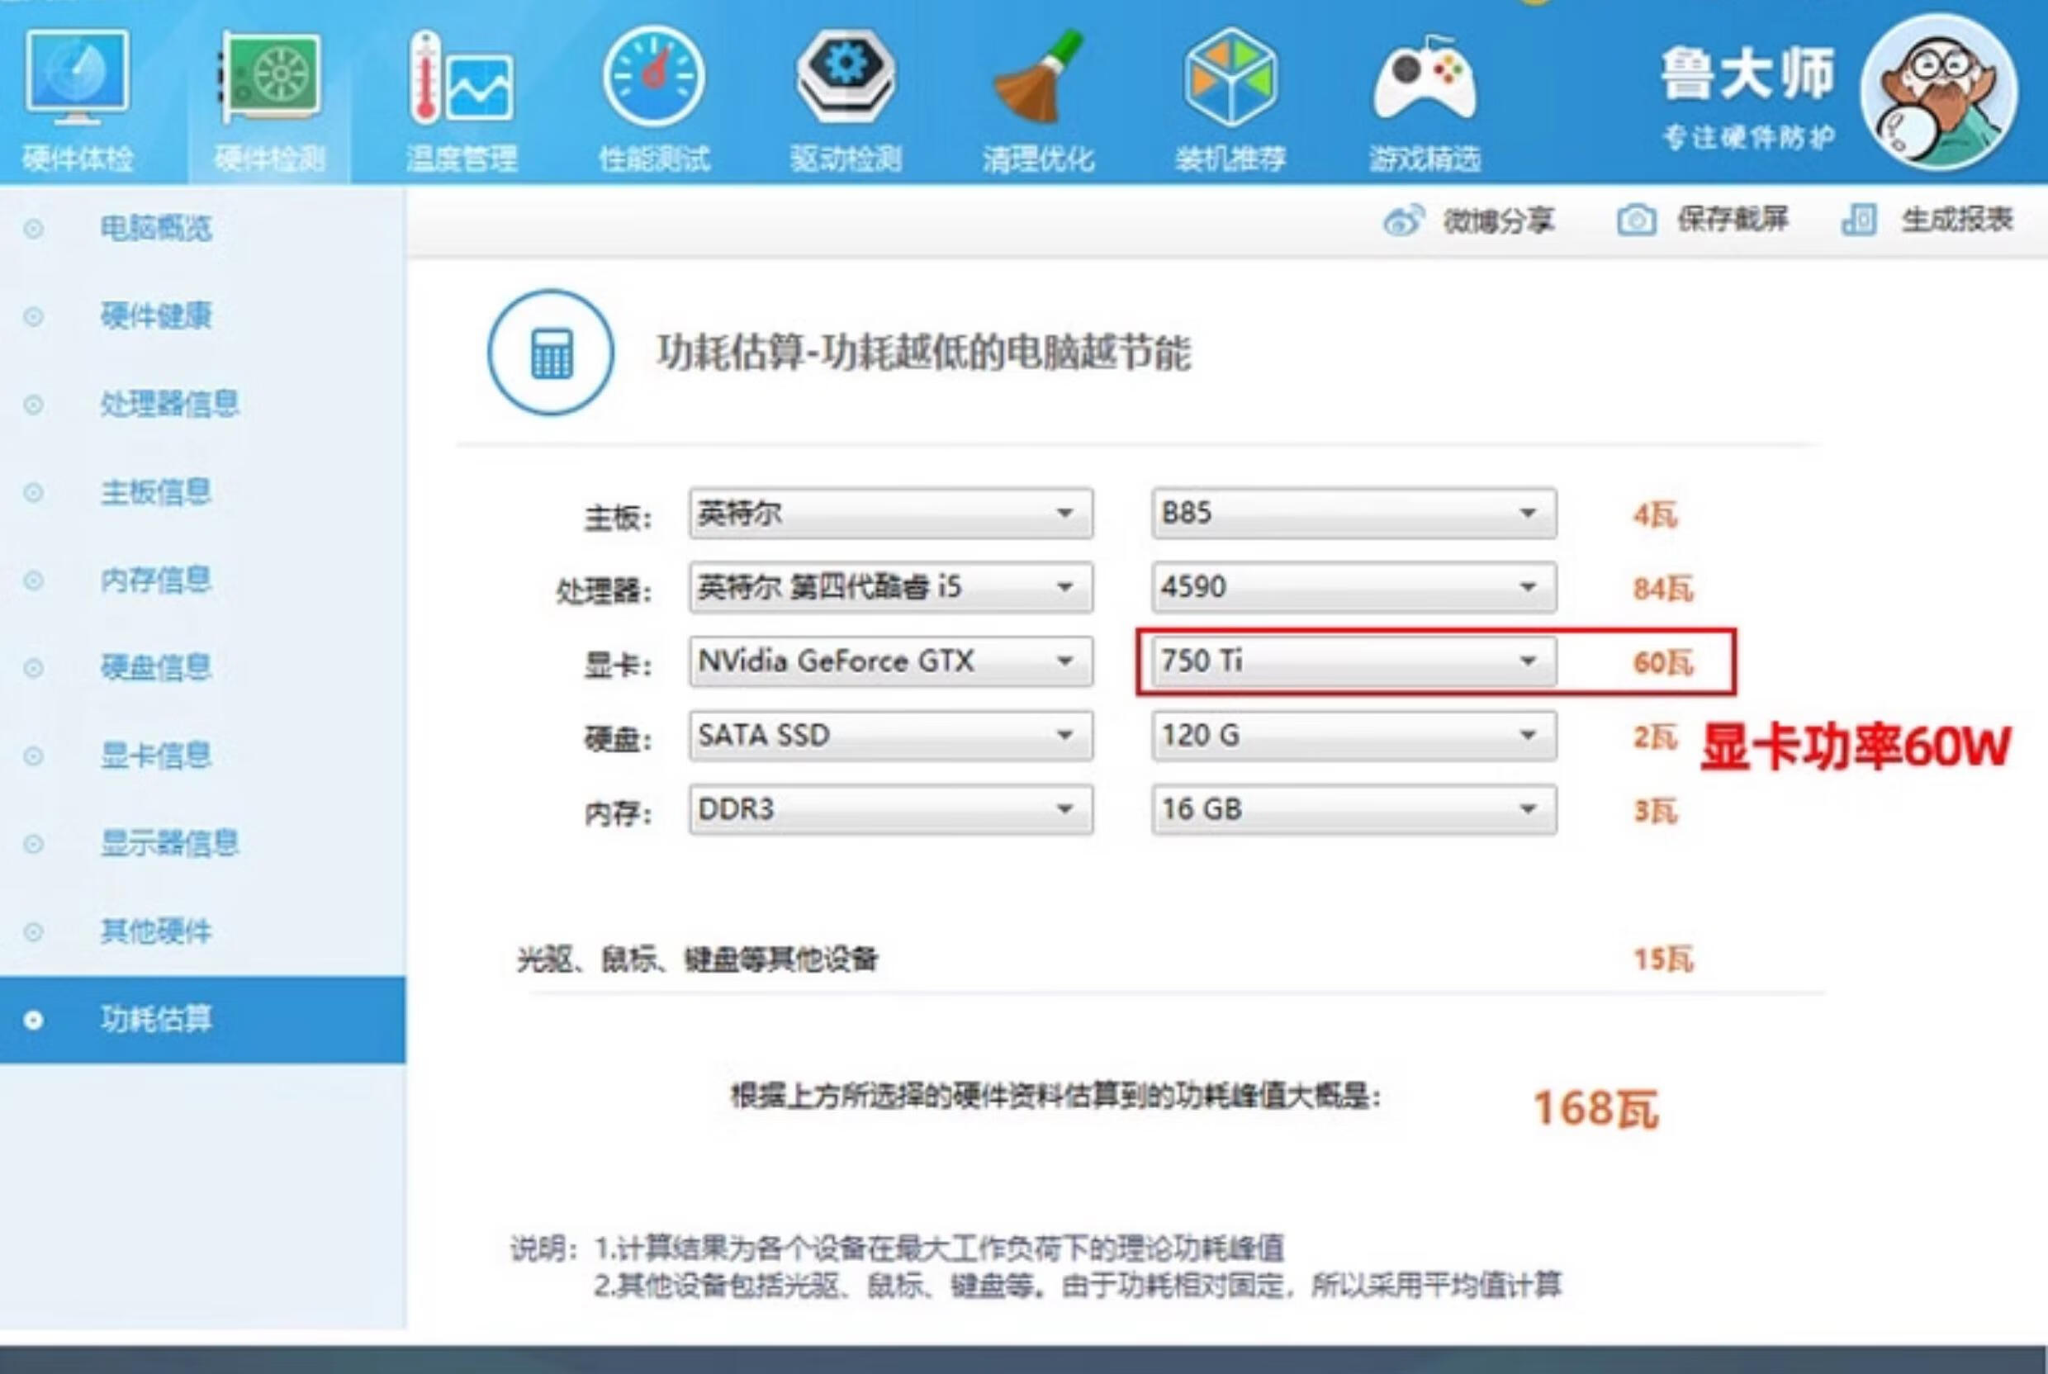Click 生成报表 text button
2048x1374 pixels.
coord(1957,220)
